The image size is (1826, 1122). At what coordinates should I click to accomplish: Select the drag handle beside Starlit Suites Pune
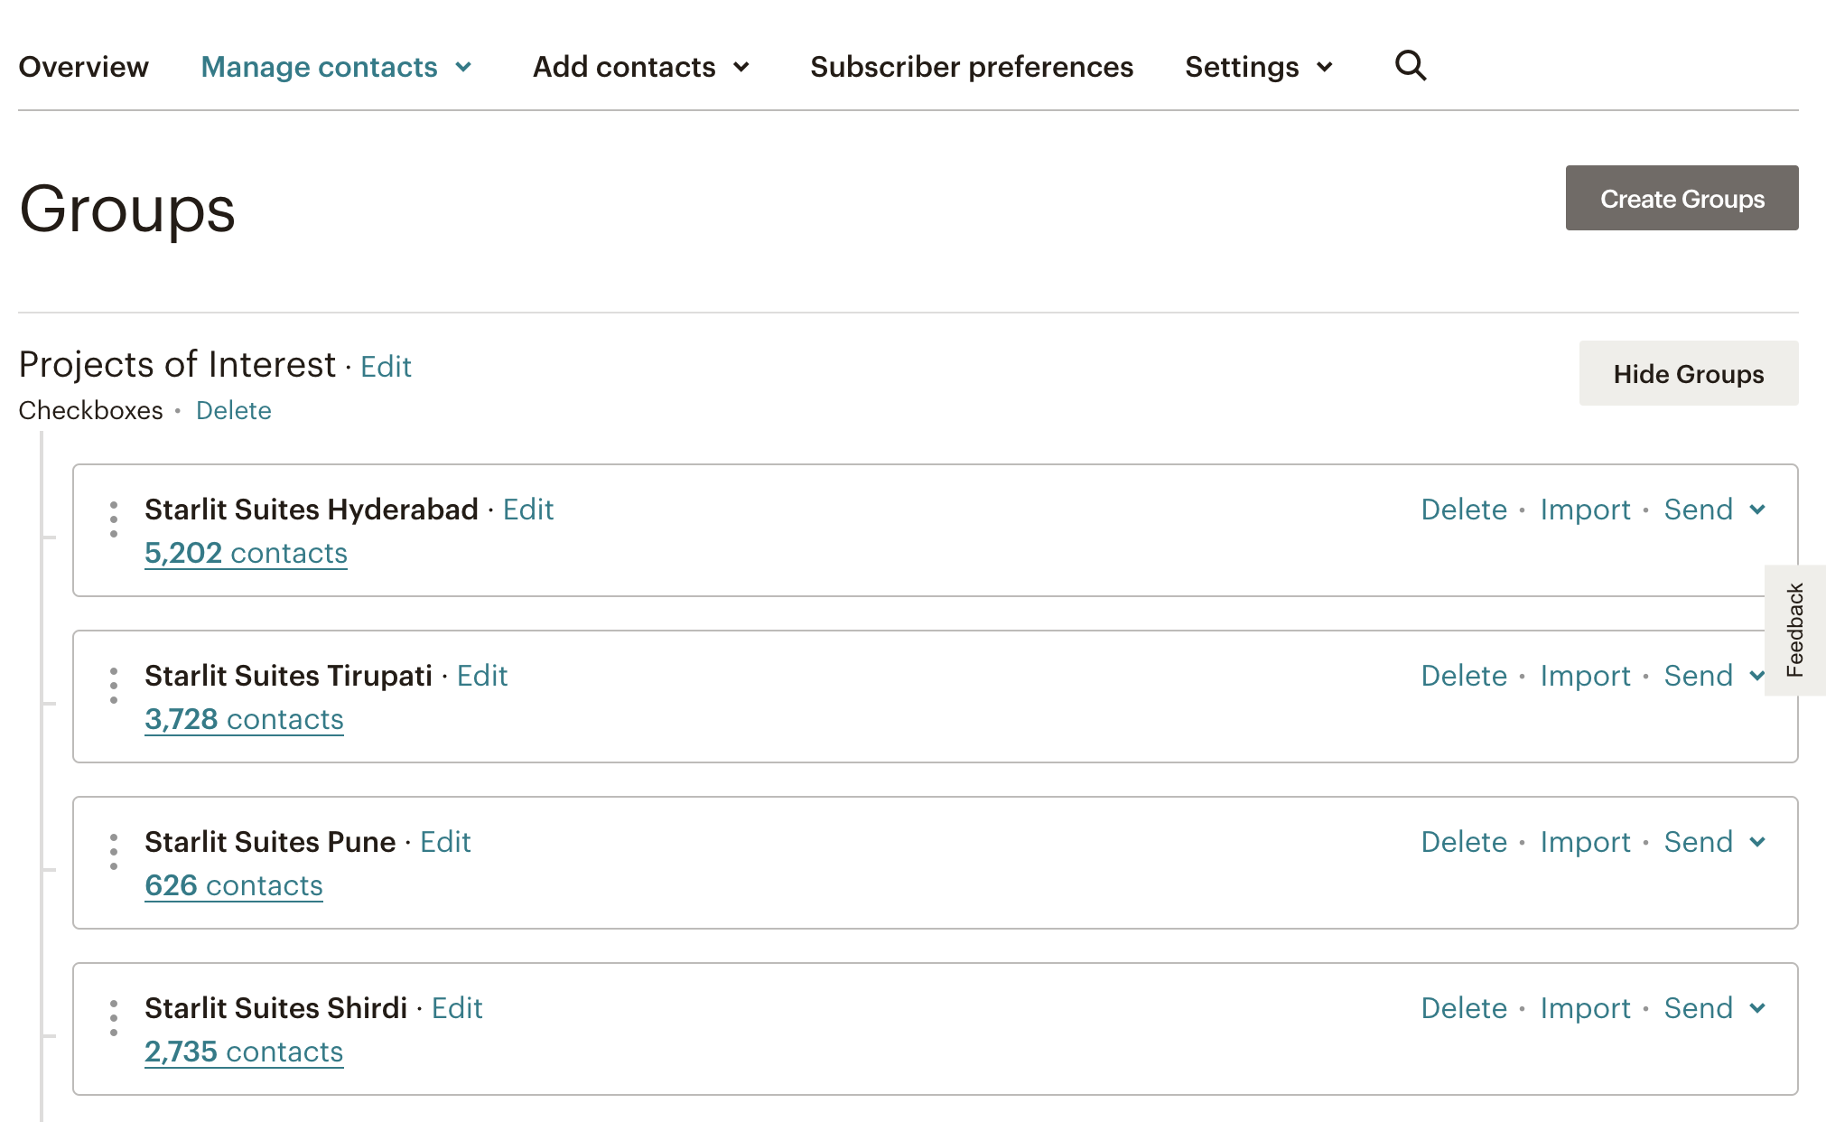point(114,852)
